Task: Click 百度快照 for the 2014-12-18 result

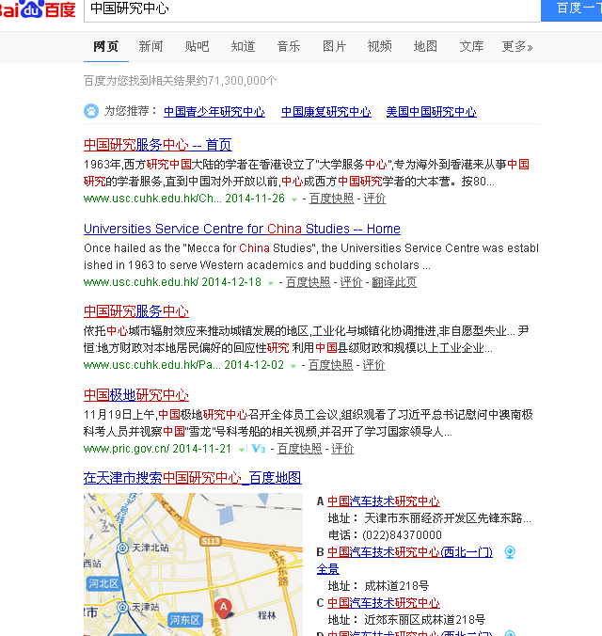Action: tap(308, 282)
